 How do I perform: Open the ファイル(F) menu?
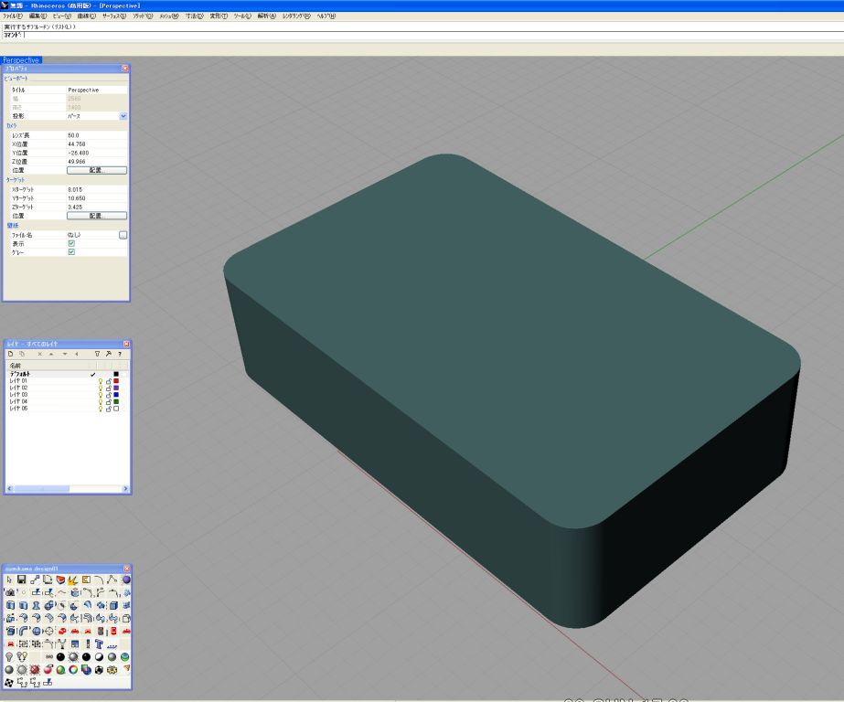[13, 16]
